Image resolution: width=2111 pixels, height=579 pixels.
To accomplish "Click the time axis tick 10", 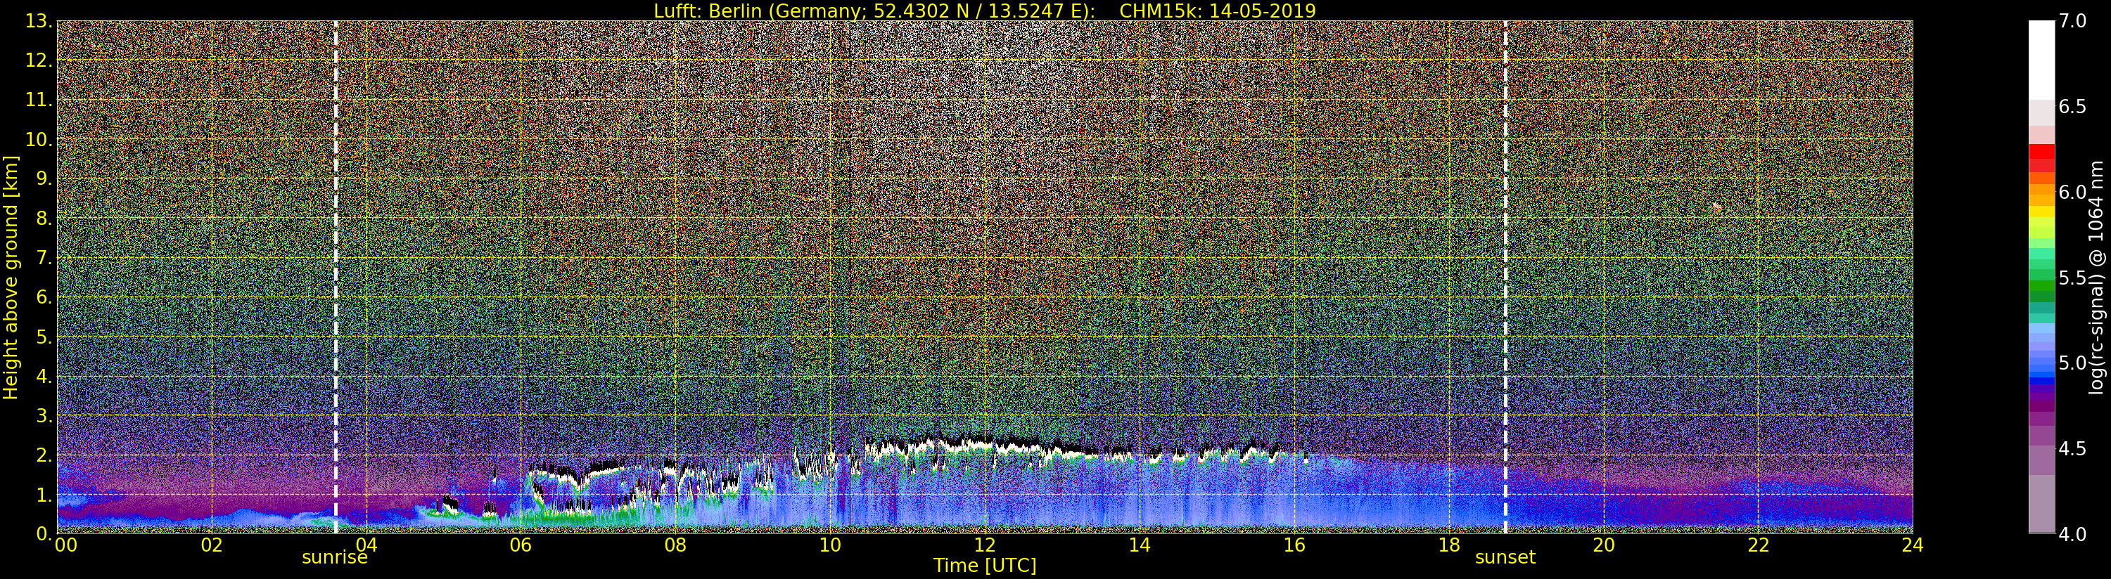I will click(x=830, y=546).
